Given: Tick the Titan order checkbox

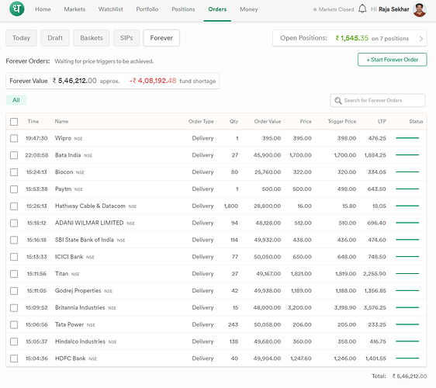Looking at the screenshot, I should coord(14,274).
